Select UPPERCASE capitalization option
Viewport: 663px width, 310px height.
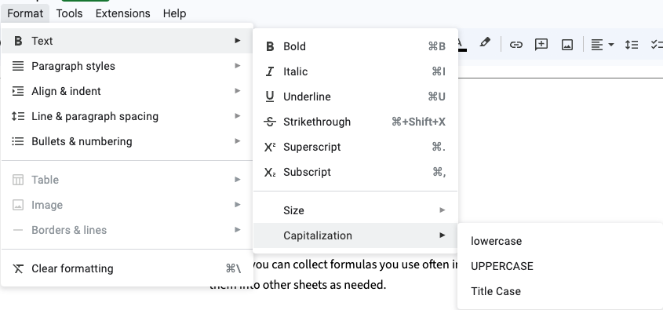(x=560, y=266)
